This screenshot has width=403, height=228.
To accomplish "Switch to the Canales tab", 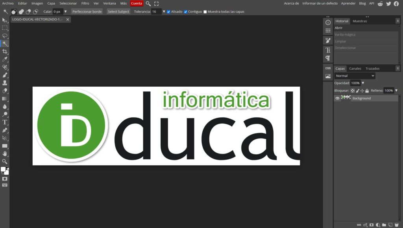I will [355, 69].
